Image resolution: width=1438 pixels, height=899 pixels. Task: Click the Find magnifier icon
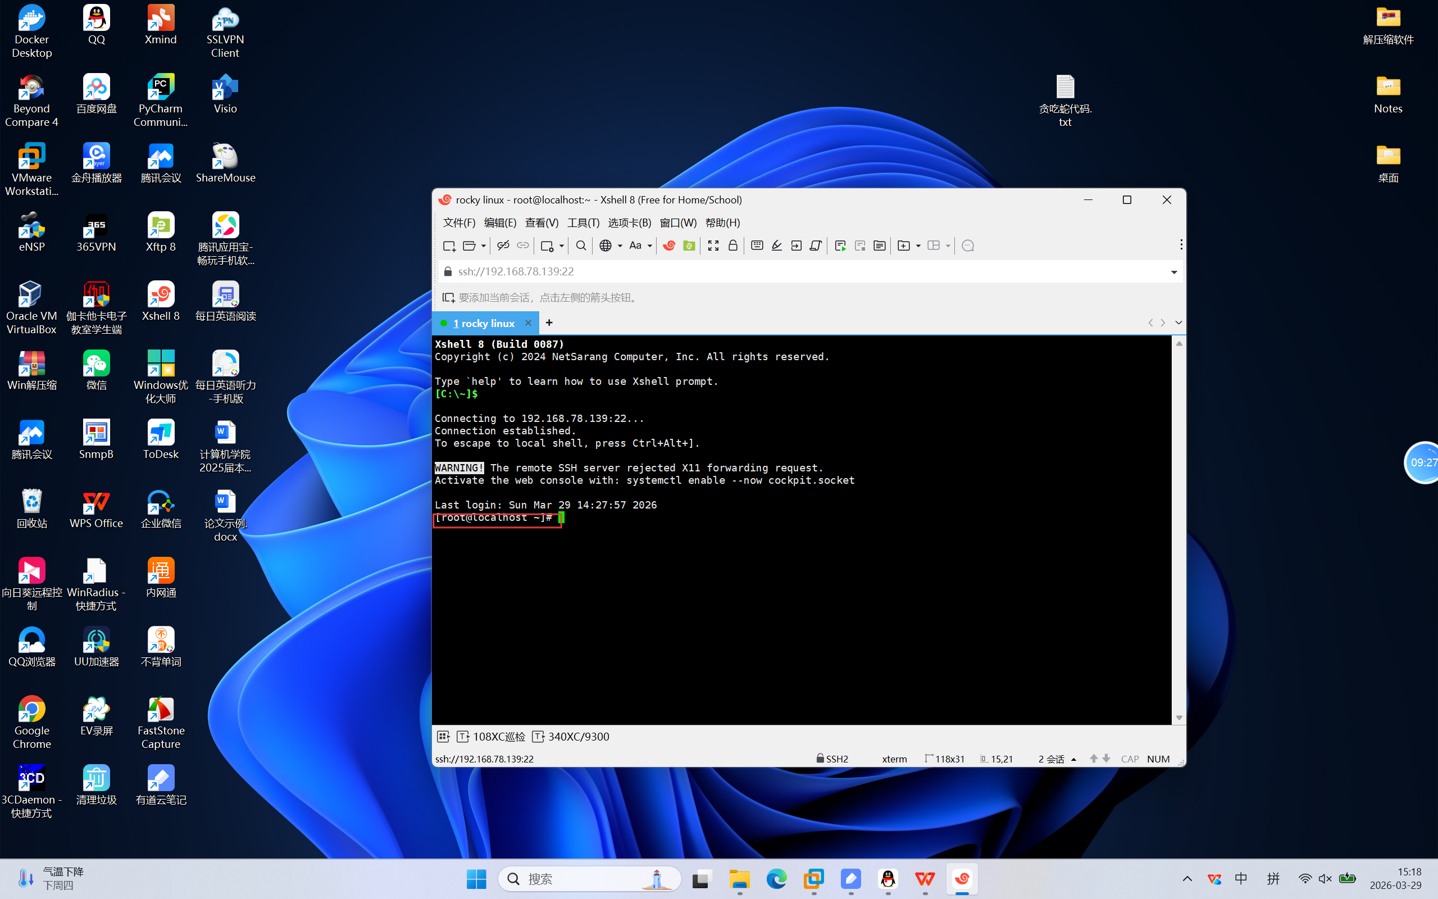(x=581, y=246)
